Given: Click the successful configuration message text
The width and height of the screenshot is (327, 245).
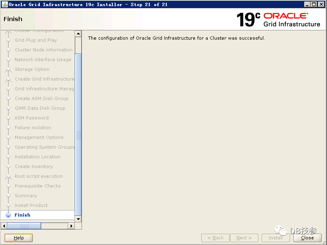Looking at the screenshot, I should (x=176, y=38).
